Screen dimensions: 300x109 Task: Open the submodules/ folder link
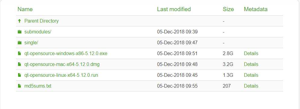click(x=38, y=32)
